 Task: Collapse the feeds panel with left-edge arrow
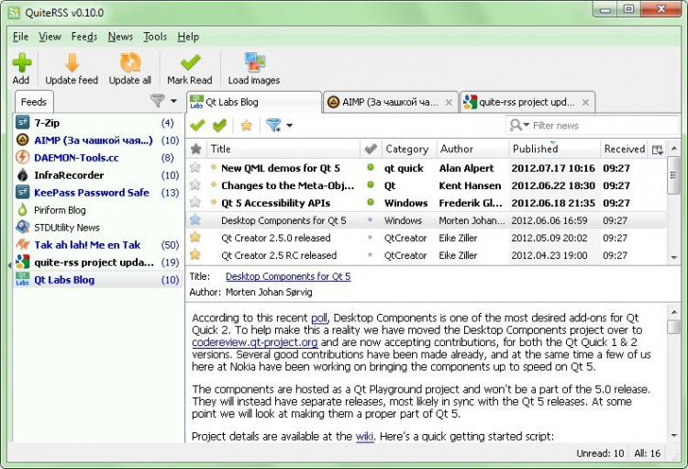9,265
